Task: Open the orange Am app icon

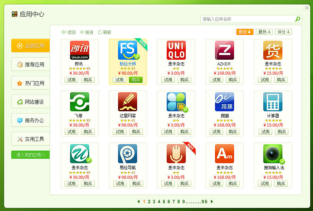Action: click(224, 154)
